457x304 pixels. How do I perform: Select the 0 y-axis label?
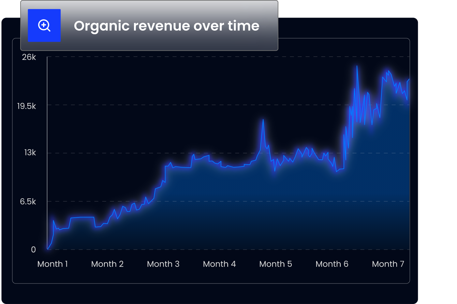pos(33,250)
